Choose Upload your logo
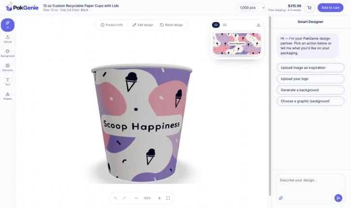The height and width of the screenshot is (208, 351). 310,79
